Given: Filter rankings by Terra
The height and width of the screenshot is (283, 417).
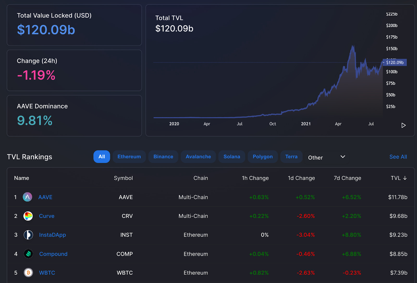Looking at the screenshot, I should pos(291,156).
